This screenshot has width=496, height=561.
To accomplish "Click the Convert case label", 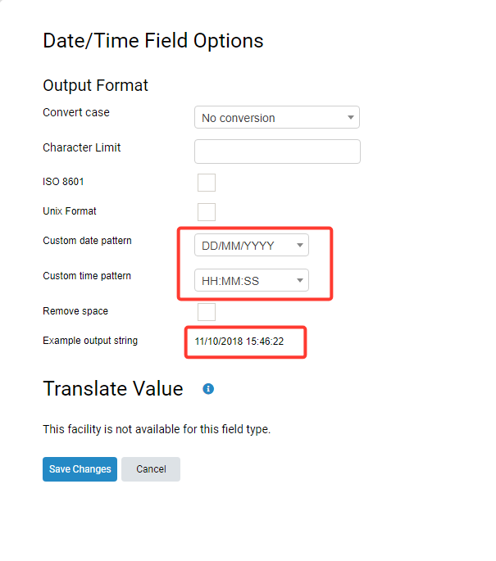I will 76,112.
